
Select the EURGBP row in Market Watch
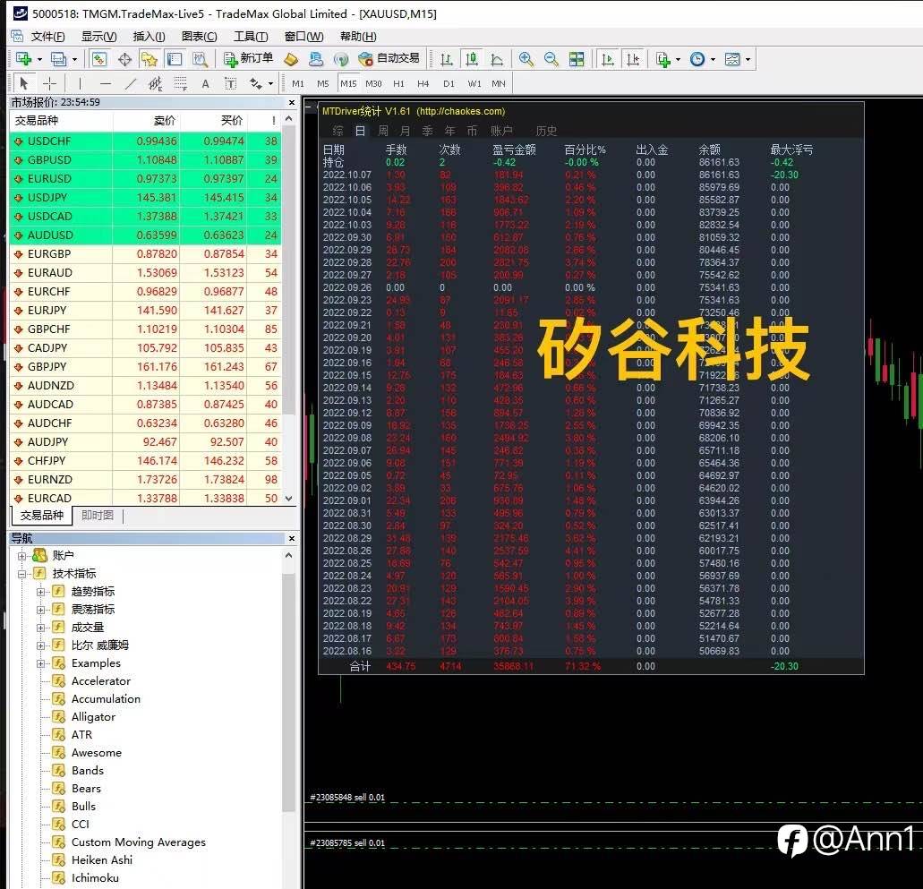(x=145, y=253)
